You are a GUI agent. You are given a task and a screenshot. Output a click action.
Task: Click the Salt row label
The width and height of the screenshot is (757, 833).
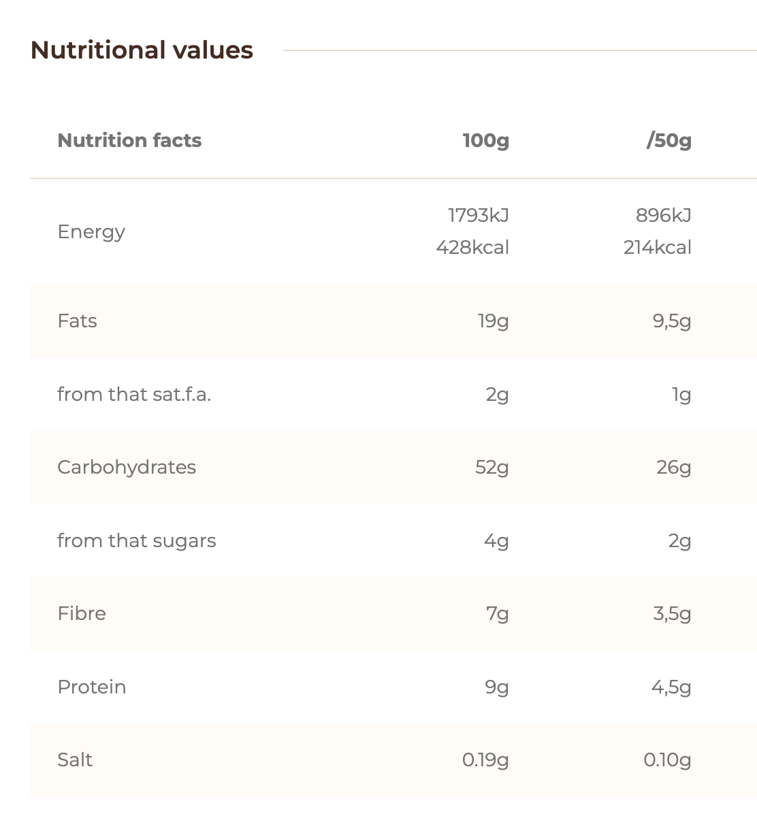point(75,759)
